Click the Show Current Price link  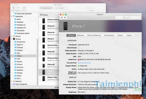(84, 63)
